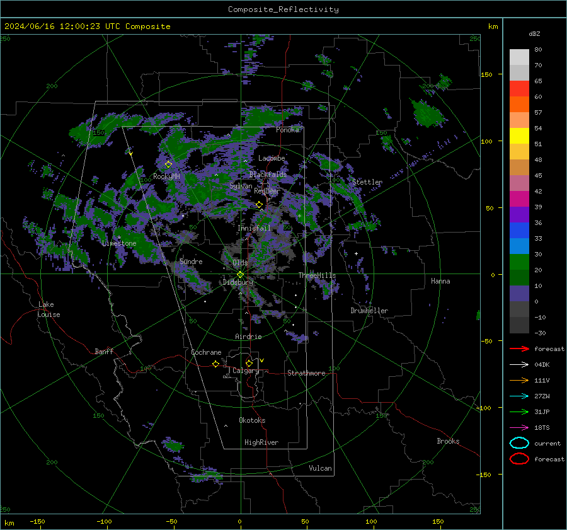This screenshot has height=530, width=567.
Task: Click the yellow diamond marker near Cochrane
Action: click(216, 364)
